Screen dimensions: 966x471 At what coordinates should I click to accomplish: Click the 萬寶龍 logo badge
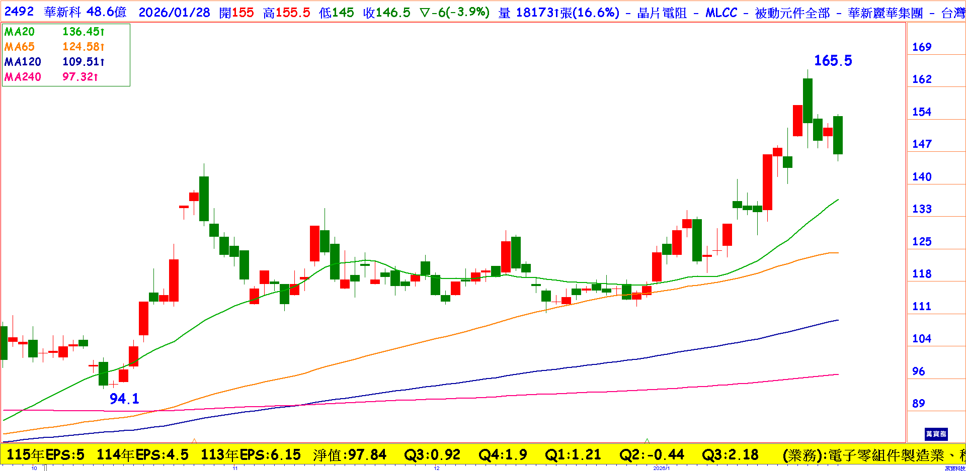pos(936,434)
